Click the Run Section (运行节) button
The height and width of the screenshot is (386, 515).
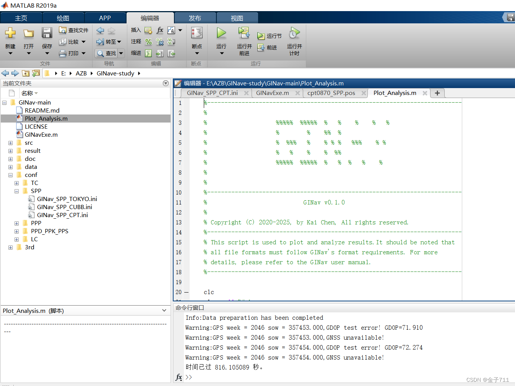point(270,36)
